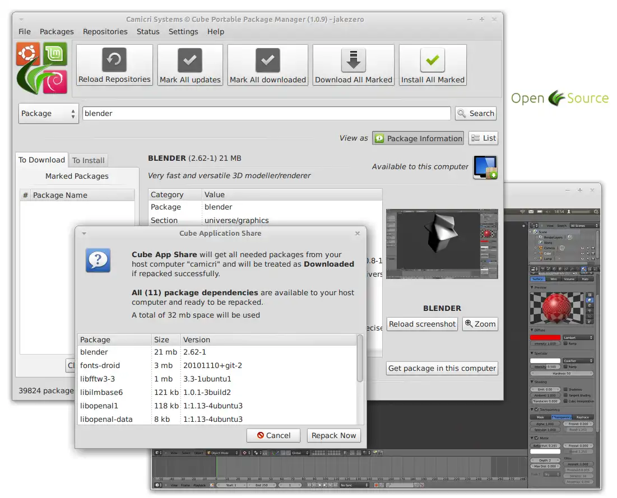
Task: Click the red diffuse color swatch in Blender
Action: click(545, 337)
